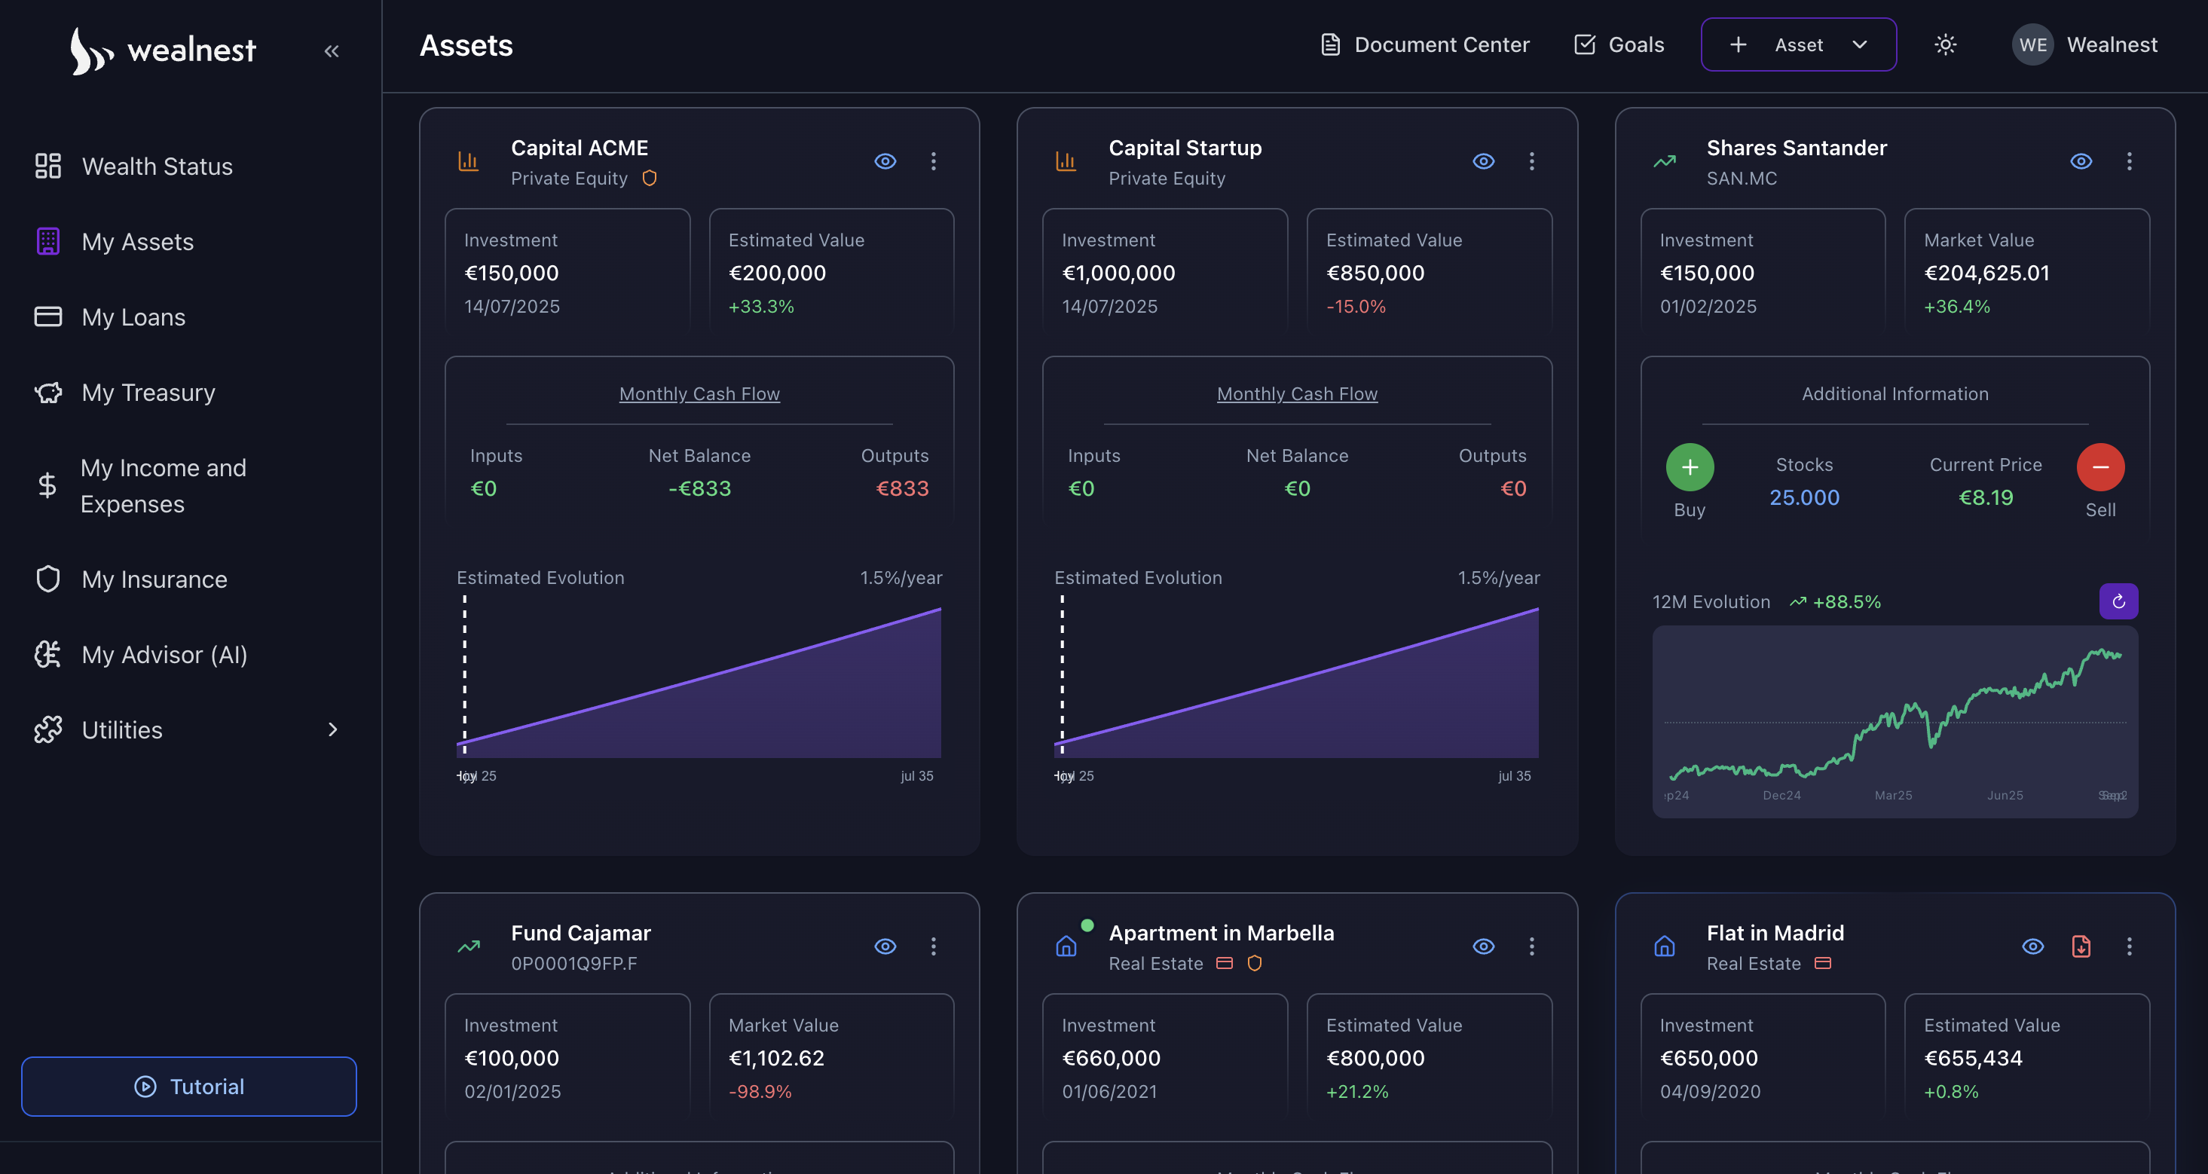Hide the Capital Startup card details
The image size is (2208, 1174).
point(1484,161)
